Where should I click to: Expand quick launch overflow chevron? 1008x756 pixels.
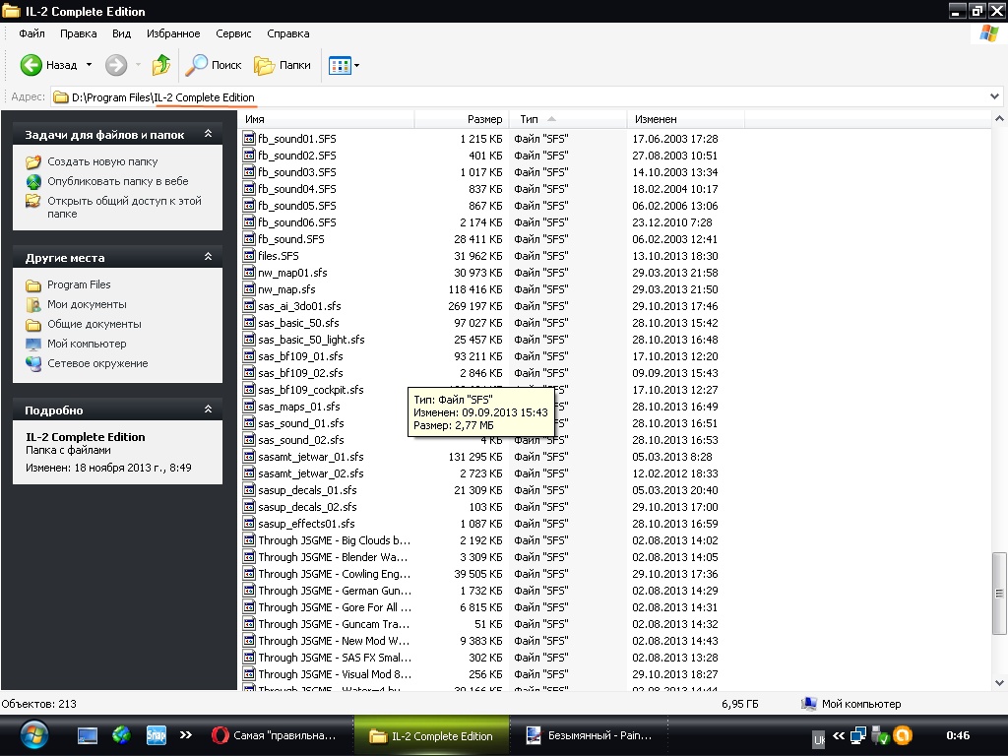tap(186, 734)
